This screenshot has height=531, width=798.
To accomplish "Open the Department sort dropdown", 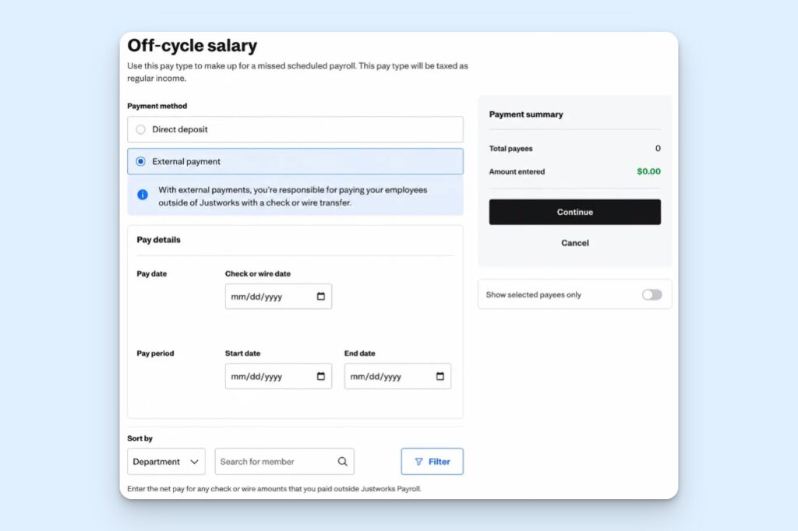I will [166, 462].
